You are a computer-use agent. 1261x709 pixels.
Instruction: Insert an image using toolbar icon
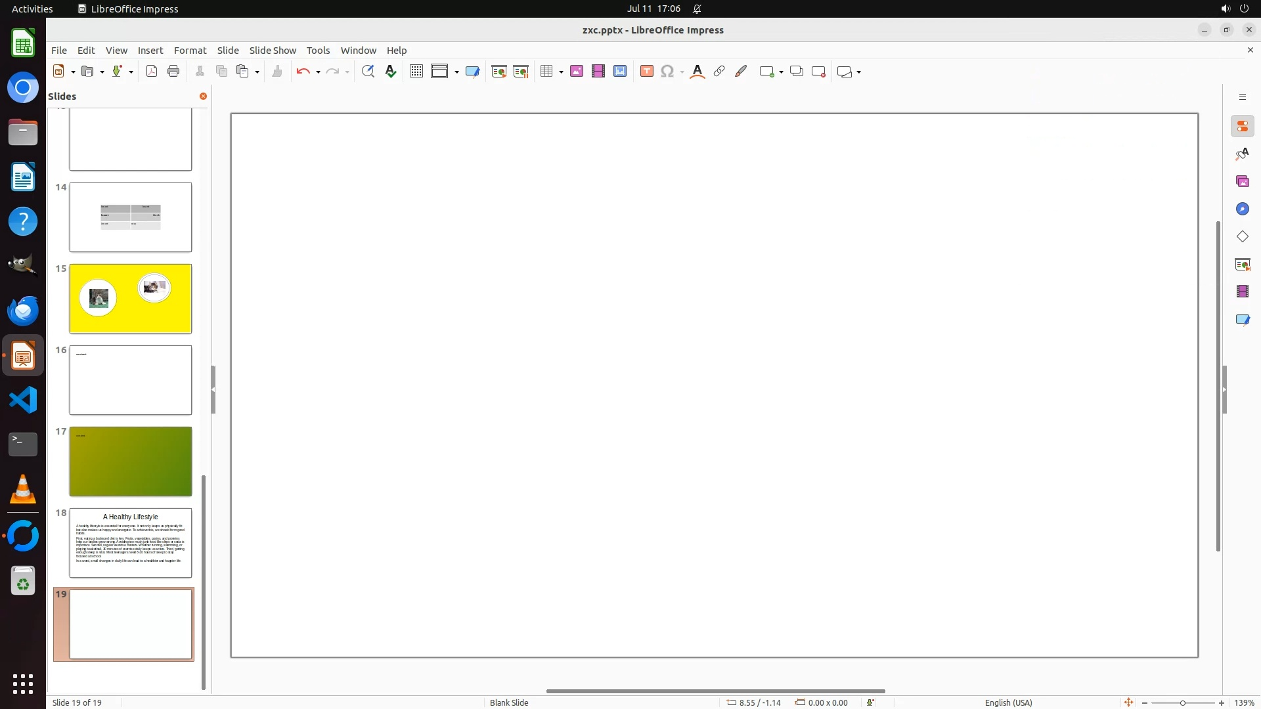pos(577,72)
